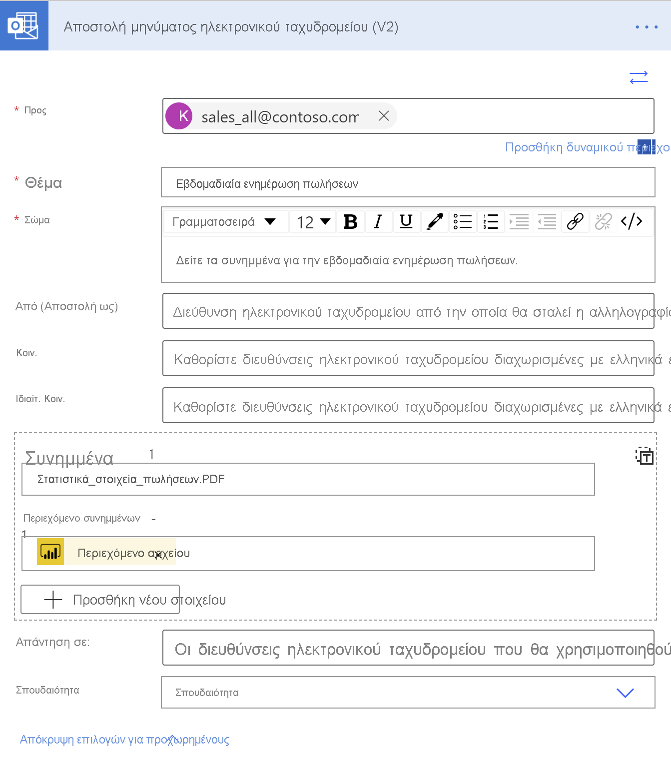Click the Θέμα subject input field
This screenshot has width=671, height=772.
coord(408,183)
